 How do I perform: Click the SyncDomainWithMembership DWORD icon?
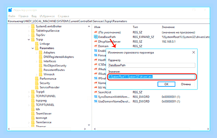point(96,97)
